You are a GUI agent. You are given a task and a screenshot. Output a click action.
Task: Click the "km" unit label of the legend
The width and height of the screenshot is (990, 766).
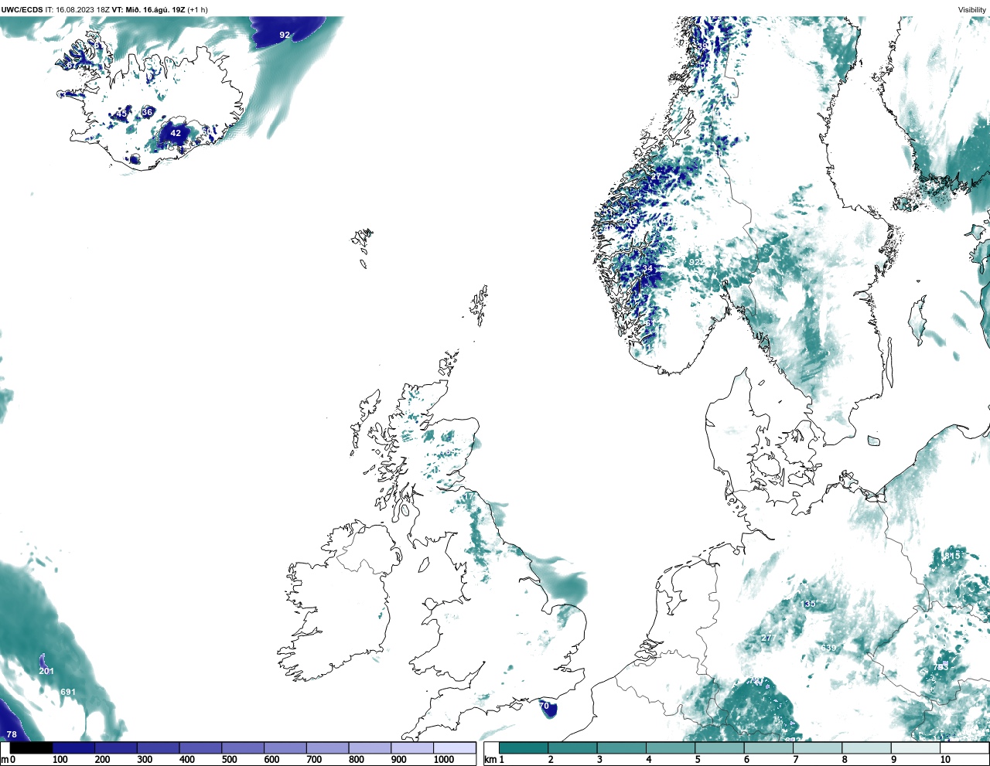coord(490,760)
